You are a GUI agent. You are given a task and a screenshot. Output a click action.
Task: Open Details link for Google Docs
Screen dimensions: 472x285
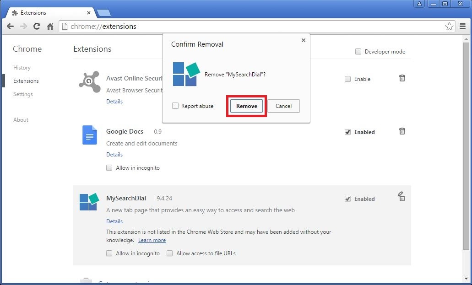[x=114, y=154]
